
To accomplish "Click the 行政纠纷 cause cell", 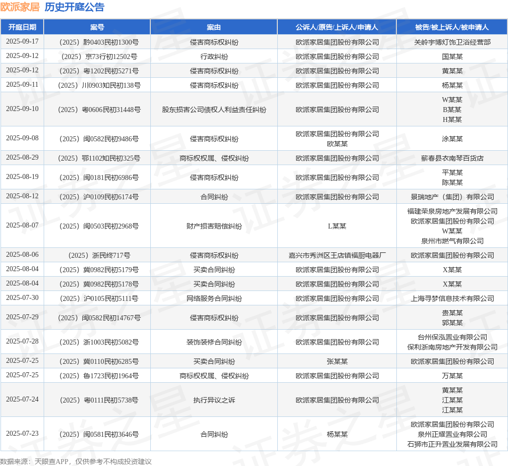I will [x=214, y=57].
